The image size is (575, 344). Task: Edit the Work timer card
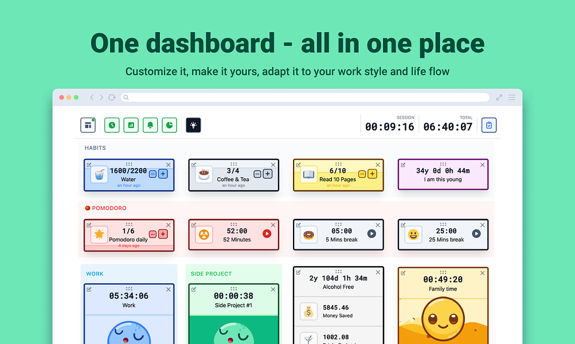[x=89, y=290]
